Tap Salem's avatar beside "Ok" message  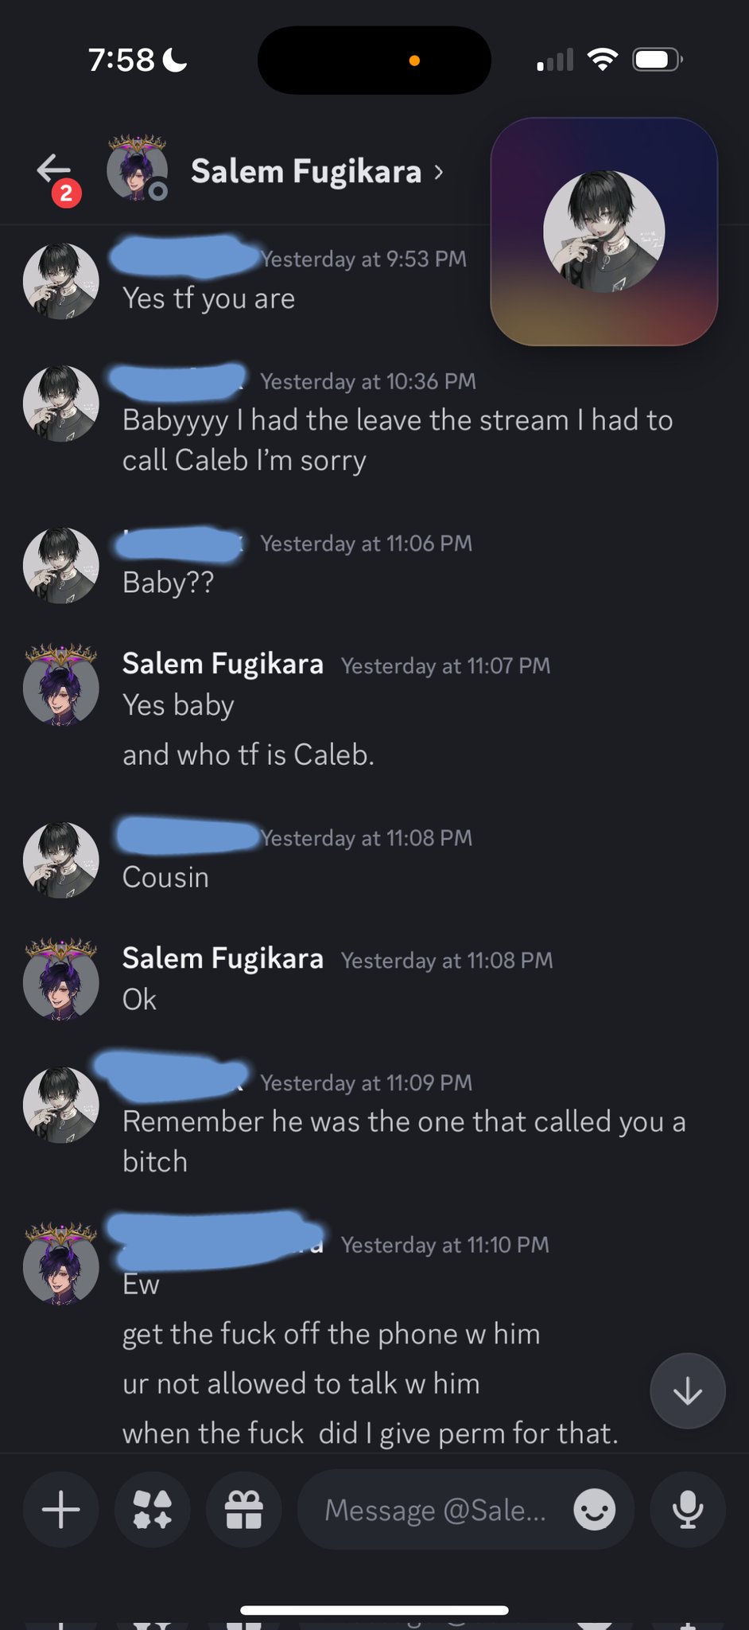click(61, 981)
